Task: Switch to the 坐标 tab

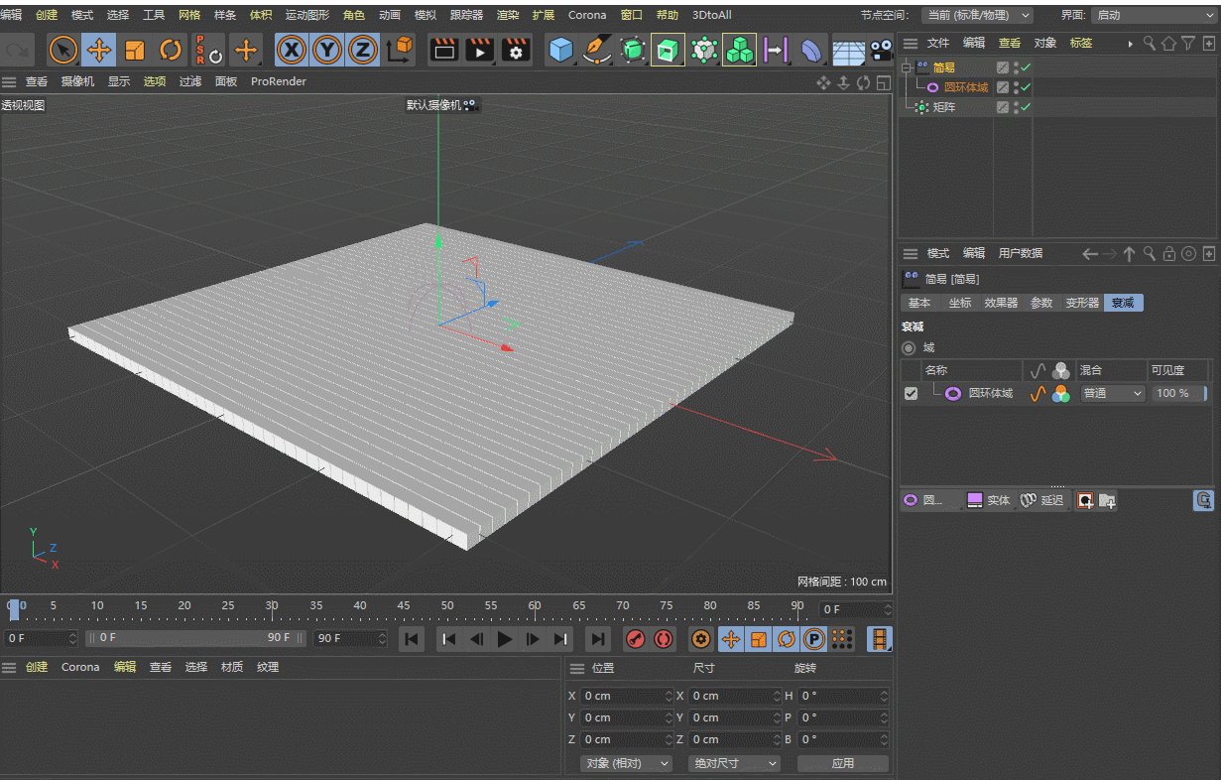Action: (x=960, y=303)
